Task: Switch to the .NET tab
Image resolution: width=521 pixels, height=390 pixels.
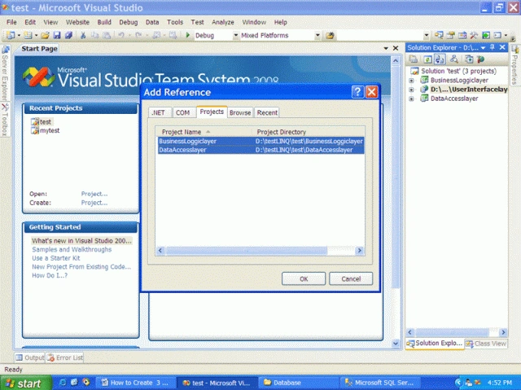Action: pyautogui.click(x=158, y=112)
